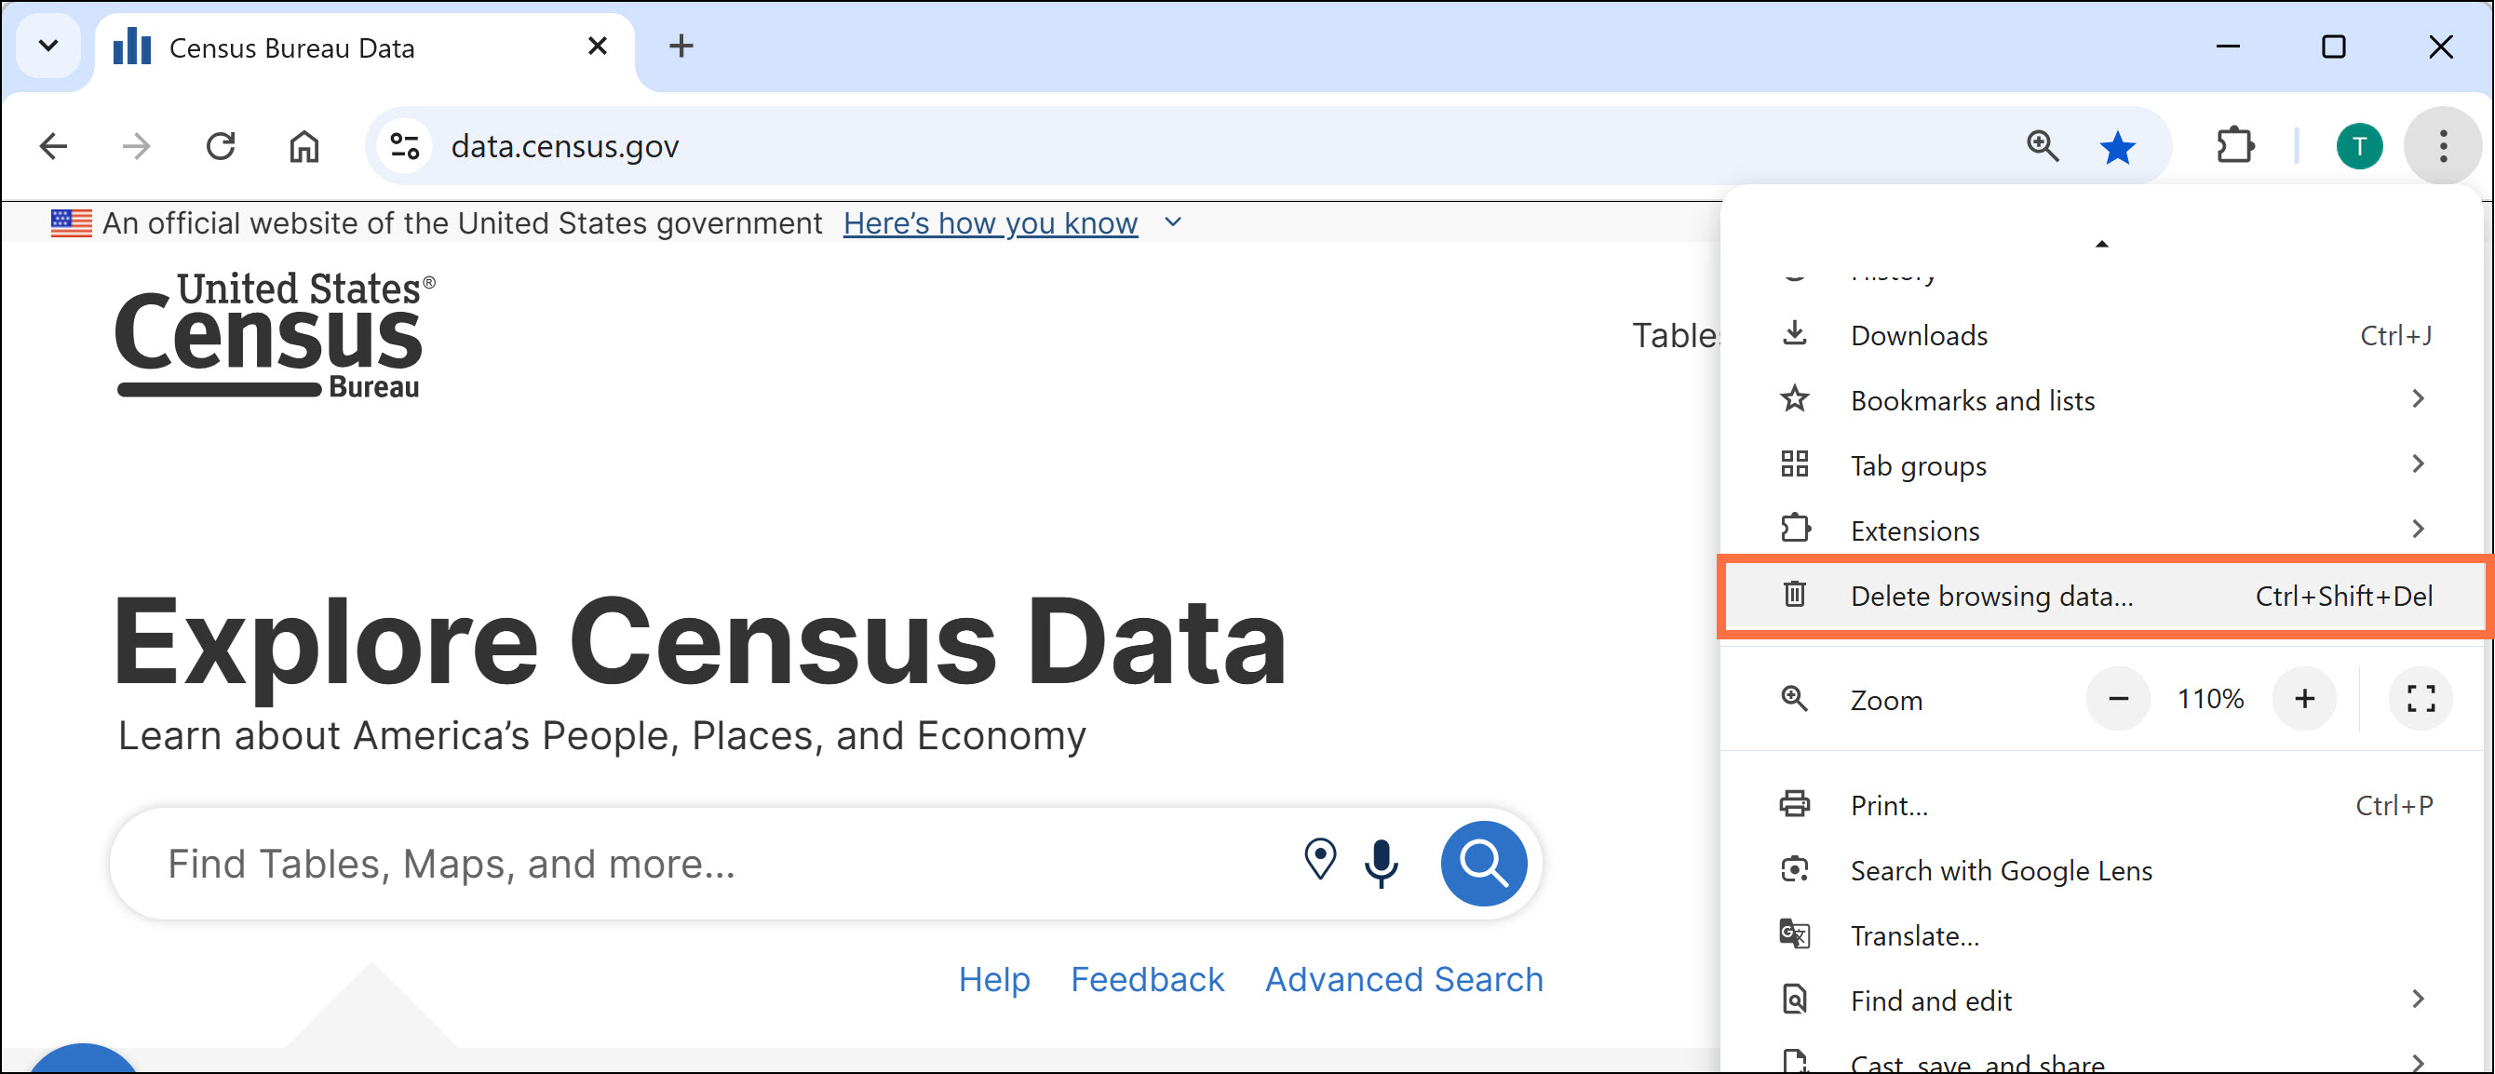This screenshot has height=1074, width=2495.
Task: Choose Delete browsing data menu entry
Action: click(x=2105, y=596)
